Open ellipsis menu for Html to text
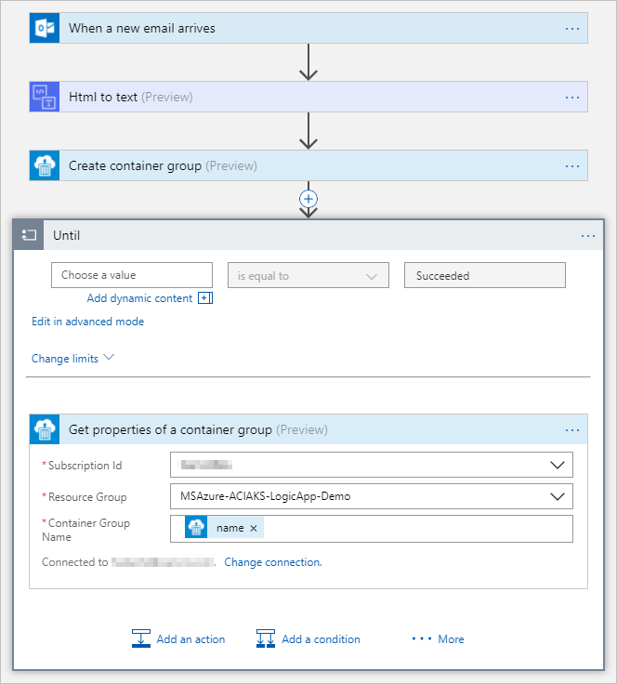Image resolution: width=617 pixels, height=684 pixels. coord(572,98)
